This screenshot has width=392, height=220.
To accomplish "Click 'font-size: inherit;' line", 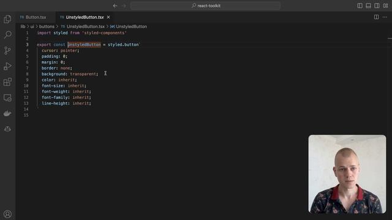I will pos(64,86).
